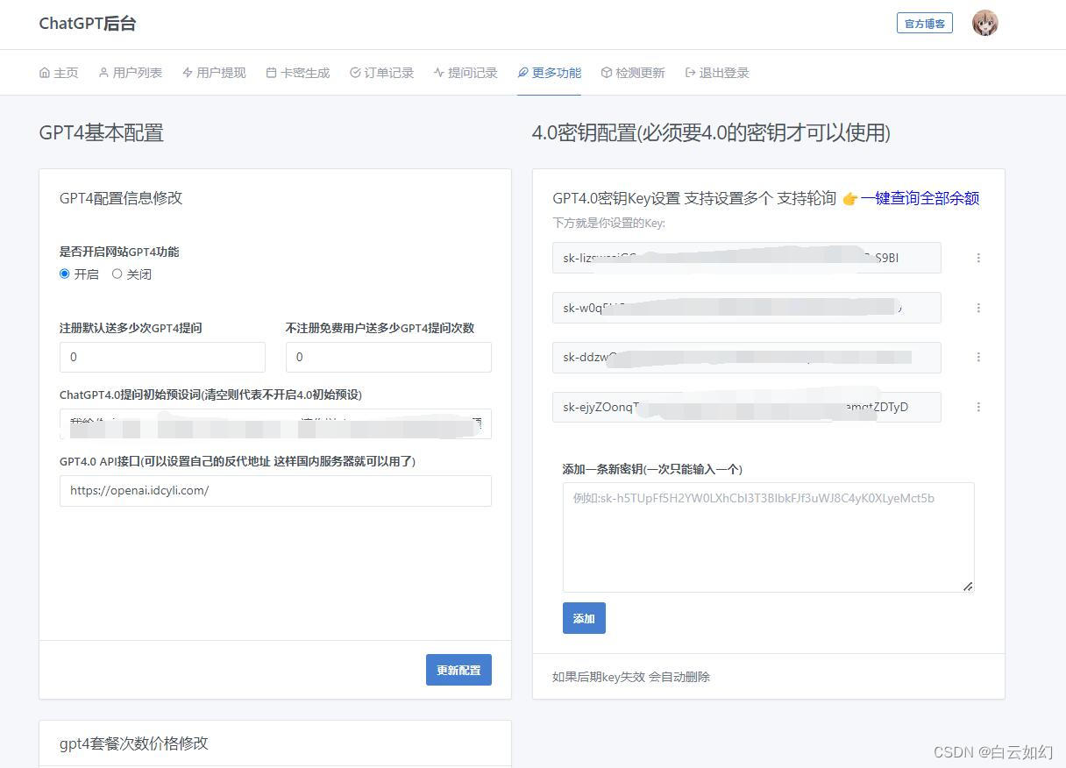Open options menu for sk-lizg key
1066x768 pixels.
point(978,258)
